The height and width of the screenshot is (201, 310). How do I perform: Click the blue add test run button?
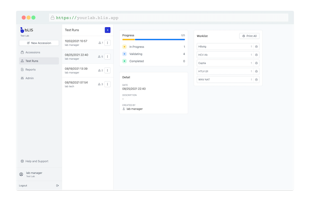coord(107,30)
